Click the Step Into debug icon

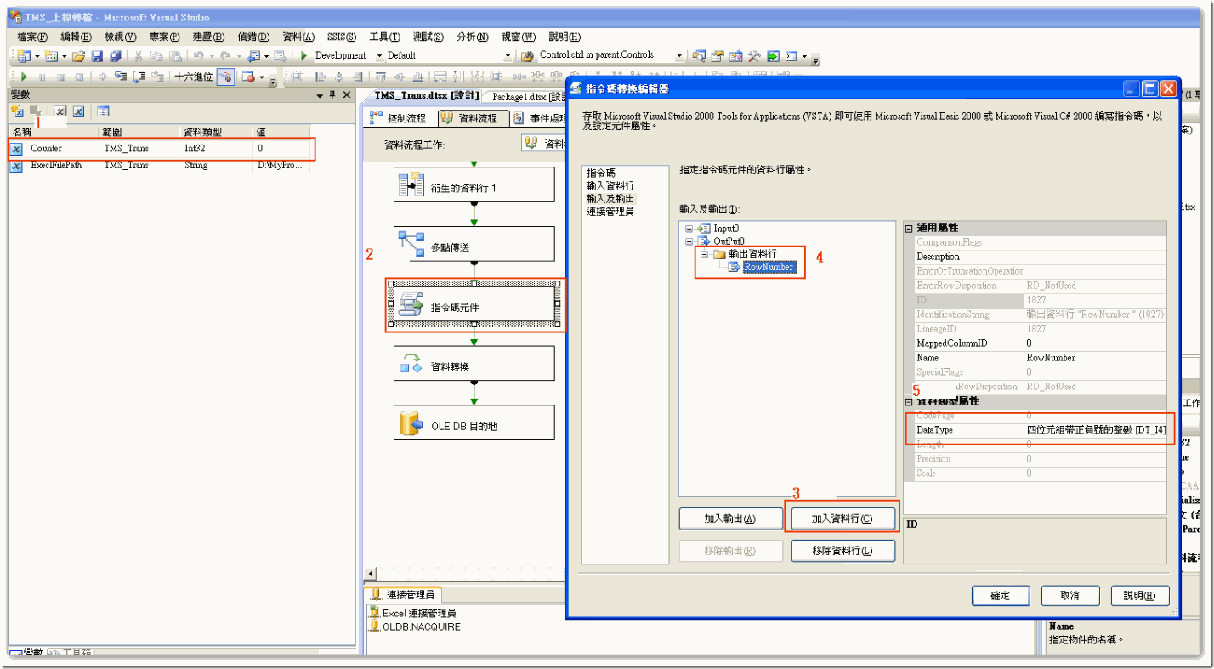[121, 77]
